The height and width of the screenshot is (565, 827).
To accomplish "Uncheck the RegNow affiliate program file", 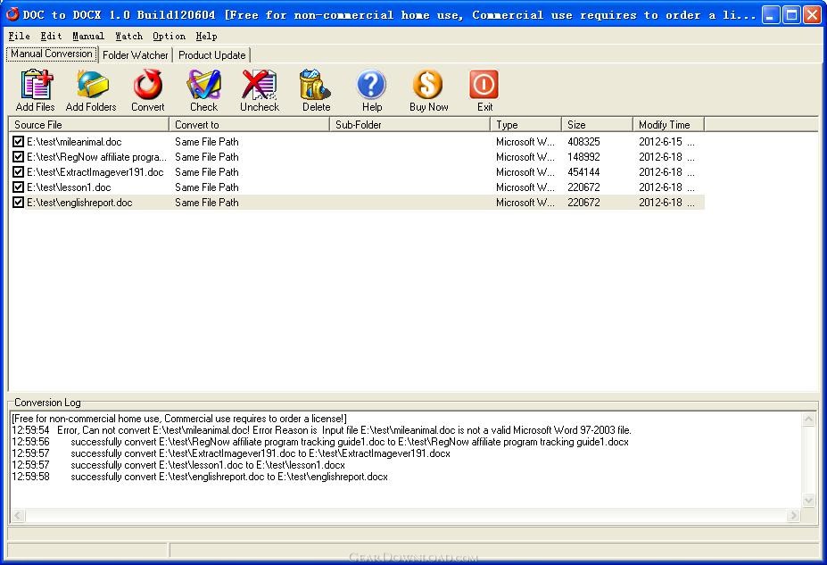I will (x=19, y=157).
